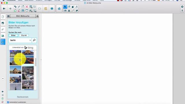The width and height of the screenshot is (185, 104).
Task: Clear the berlin search text
Action: [x=30, y=40]
